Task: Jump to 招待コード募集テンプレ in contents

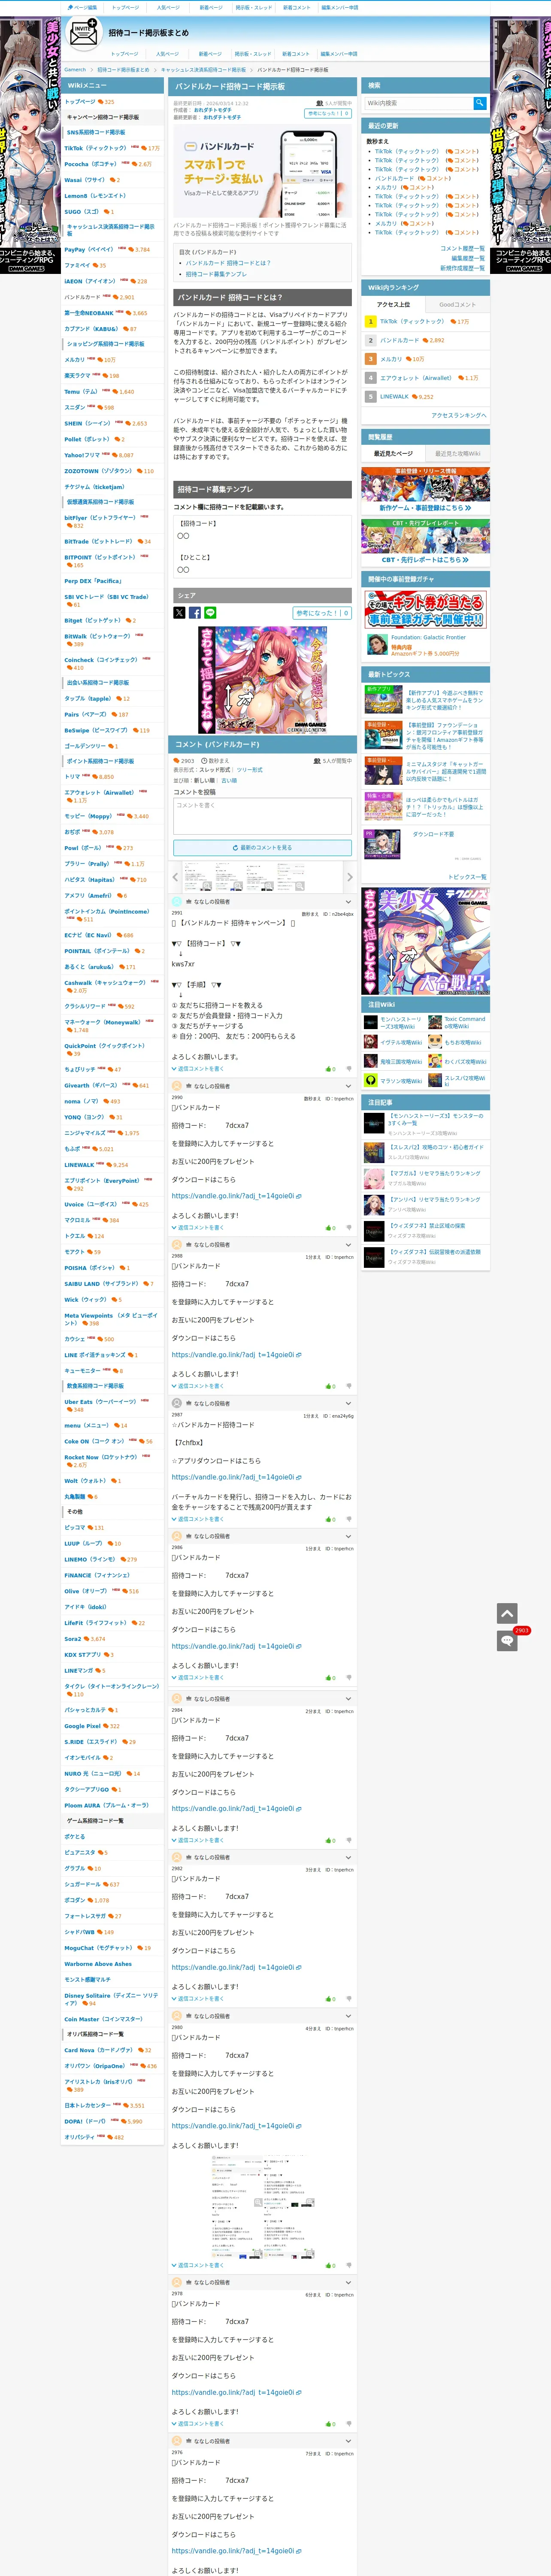Action: [215, 274]
